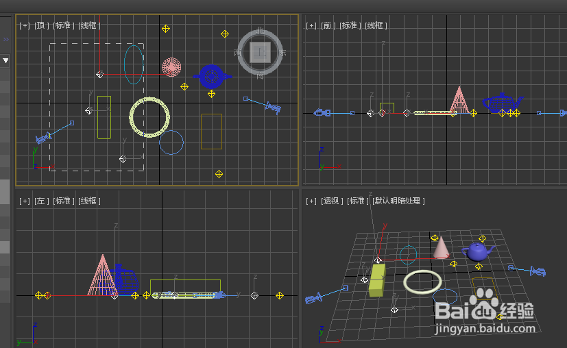
Task: Click the [左] view label in Left viewport
Action: coord(41,201)
